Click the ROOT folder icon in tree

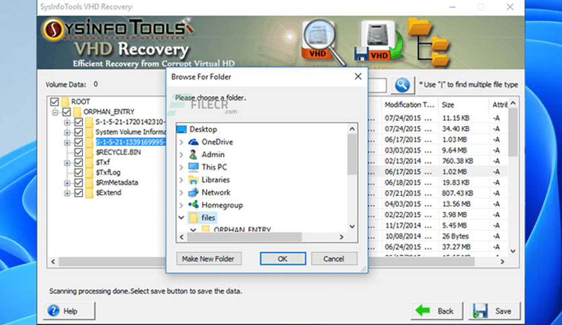click(x=65, y=101)
